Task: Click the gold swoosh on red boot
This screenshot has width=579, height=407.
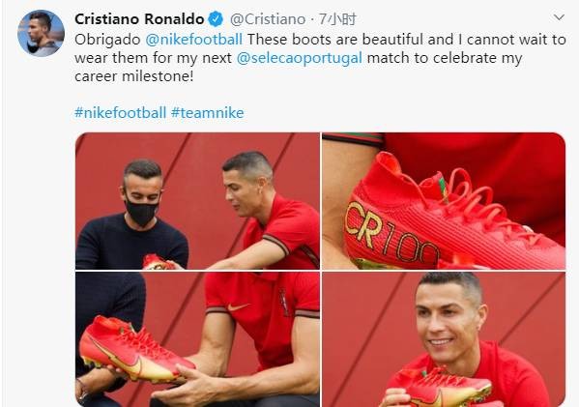Action: tap(118, 358)
